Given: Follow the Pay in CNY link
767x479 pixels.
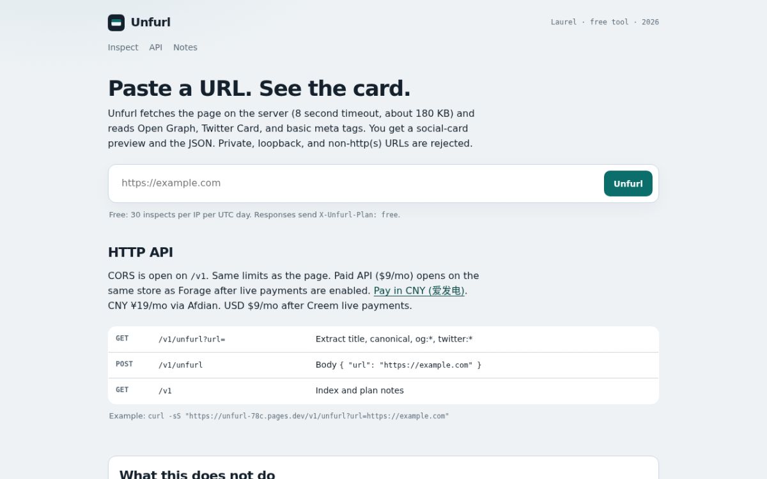Looking at the screenshot, I should (x=419, y=291).
